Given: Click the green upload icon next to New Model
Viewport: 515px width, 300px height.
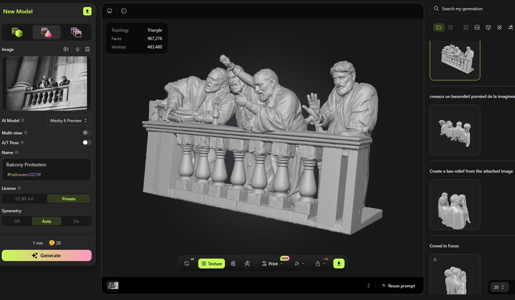Looking at the screenshot, I should pyautogui.click(x=87, y=11).
